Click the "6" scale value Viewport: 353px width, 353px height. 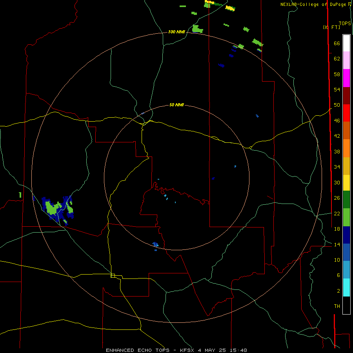point(338,275)
